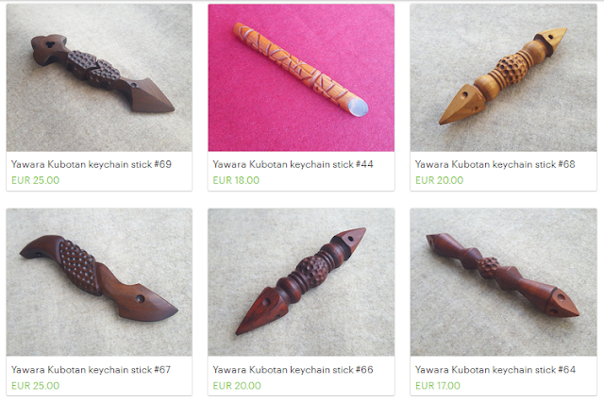
Task: Open the stick #67 product photo
Action: coord(99,282)
